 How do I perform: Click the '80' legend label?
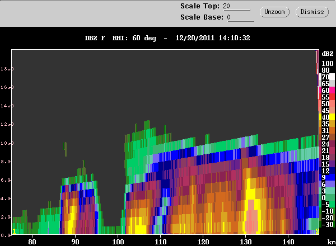point(325,70)
